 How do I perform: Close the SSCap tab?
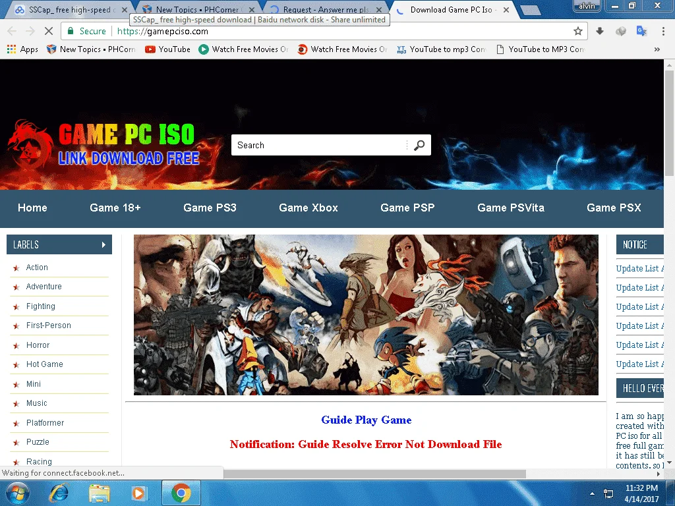pyautogui.click(x=125, y=9)
